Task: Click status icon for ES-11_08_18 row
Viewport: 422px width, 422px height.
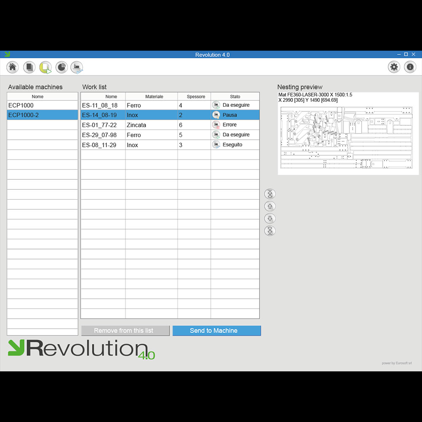Action: coord(216,105)
